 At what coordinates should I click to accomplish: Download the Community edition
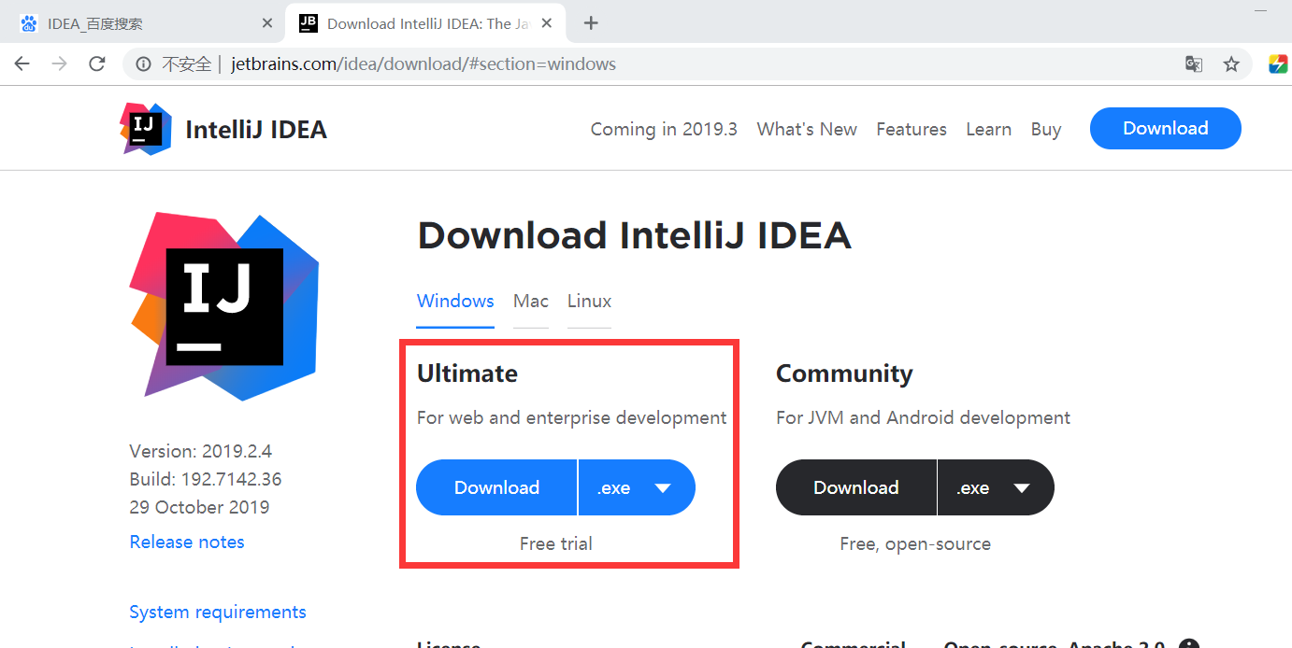click(x=855, y=487)
